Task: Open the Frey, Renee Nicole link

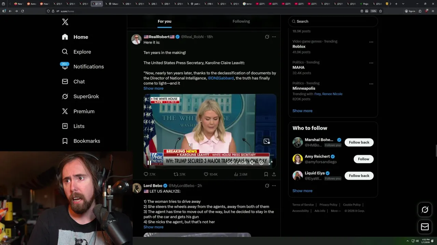Action: tap(328, 94)
